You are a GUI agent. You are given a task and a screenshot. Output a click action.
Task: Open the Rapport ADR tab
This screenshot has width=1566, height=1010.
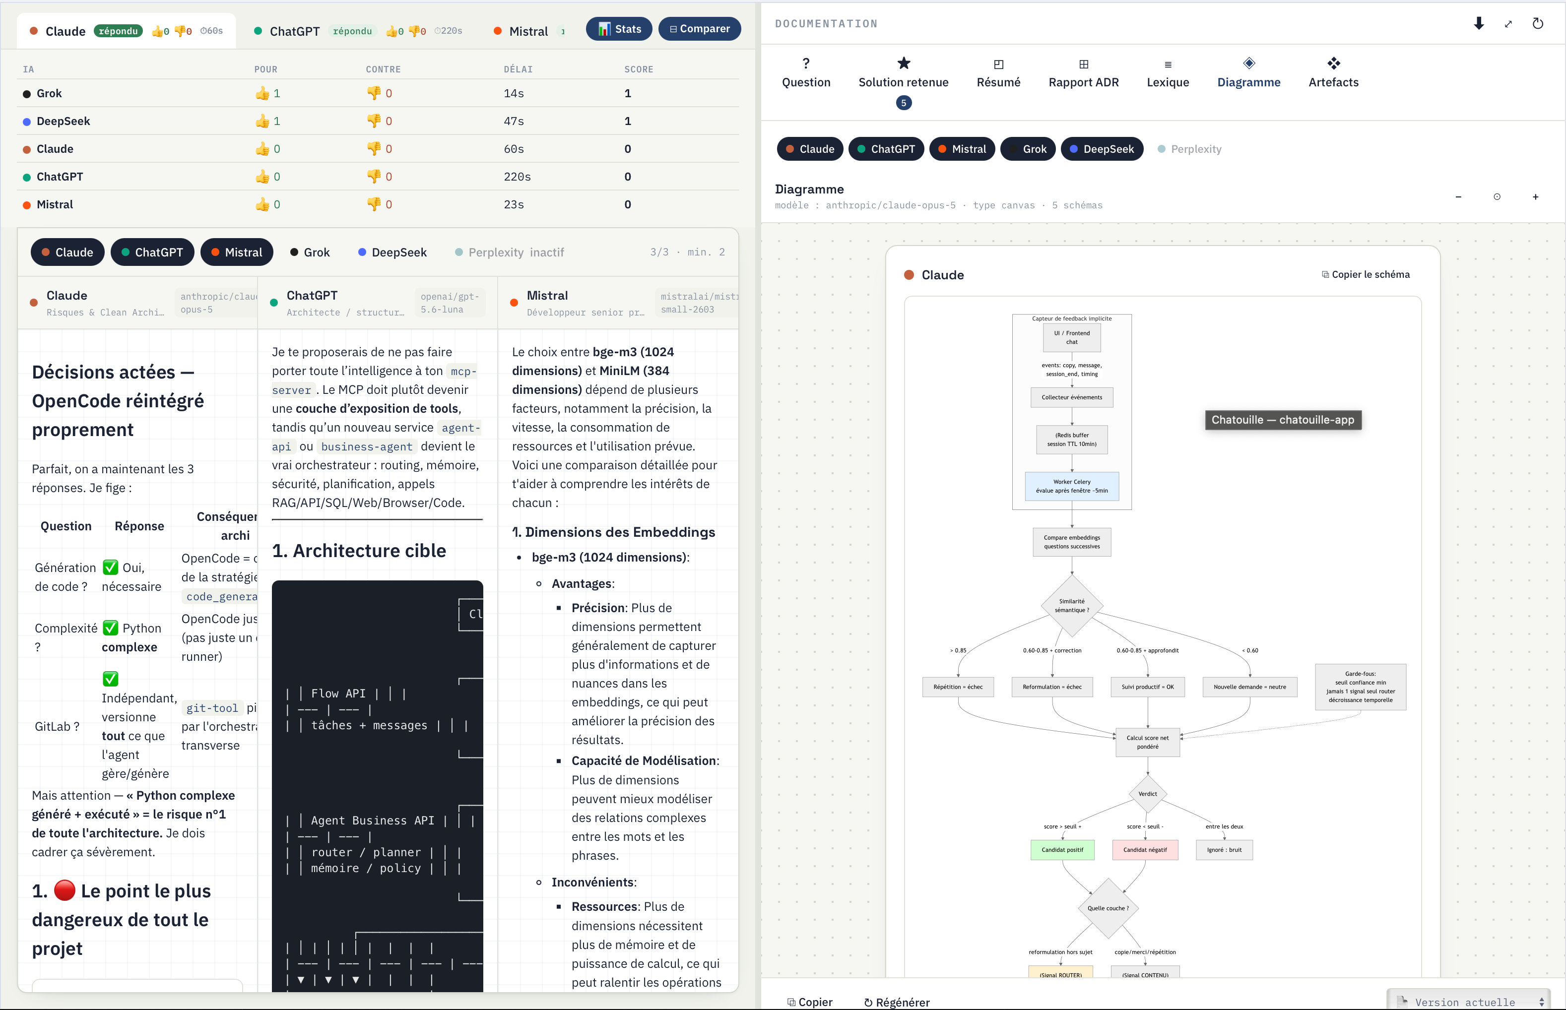click(1083, 73)
